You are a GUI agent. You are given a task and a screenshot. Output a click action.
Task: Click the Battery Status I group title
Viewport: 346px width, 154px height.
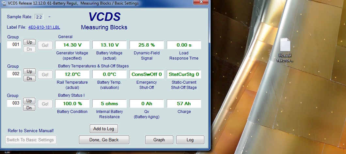71,95
